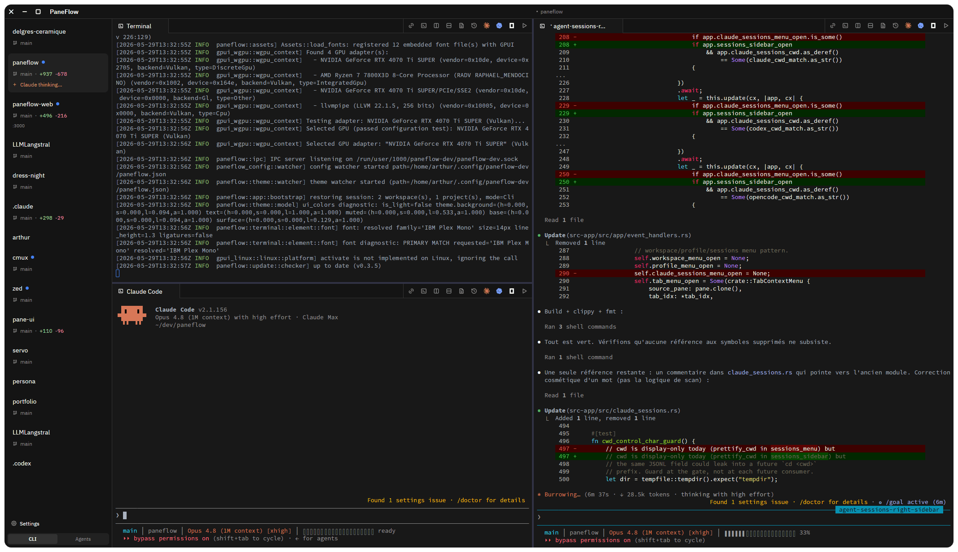Click the link icon in agent-sessions pane toolbar
Image resolution: width=958 pixels, height=552 pixels.
pyautogui.click(x=833, y=26)
